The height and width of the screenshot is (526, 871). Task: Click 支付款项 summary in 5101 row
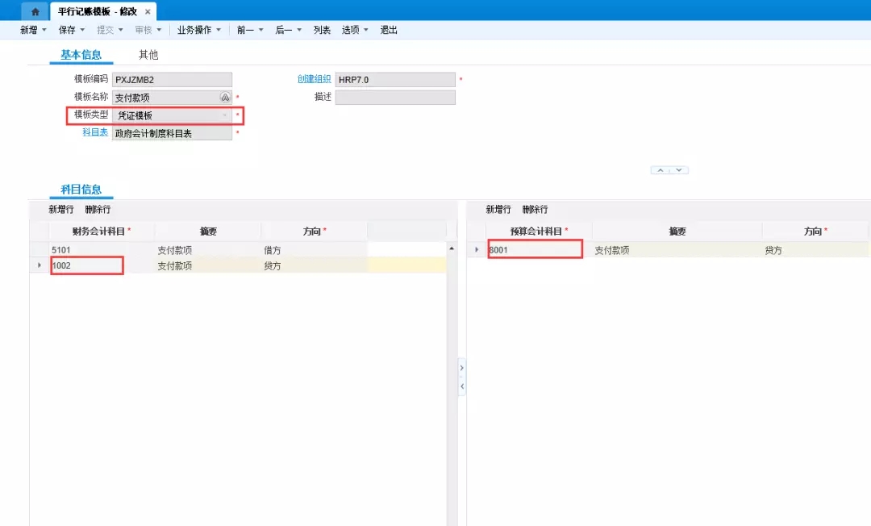pos(208,250)
